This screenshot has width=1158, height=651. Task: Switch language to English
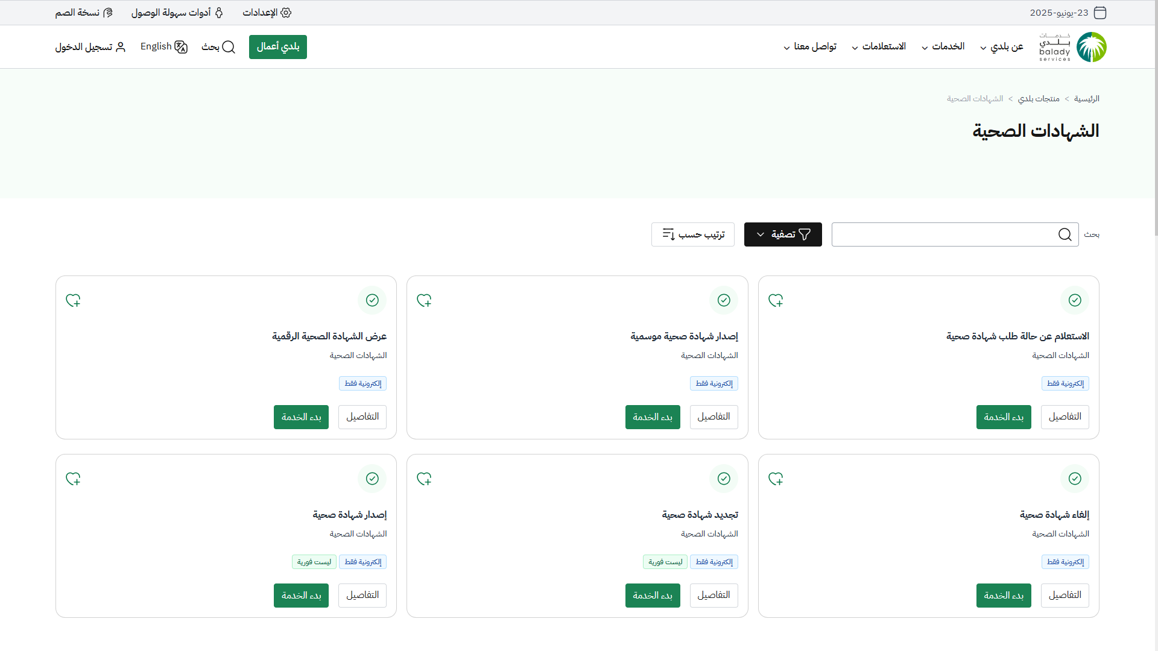coord(164,47)
